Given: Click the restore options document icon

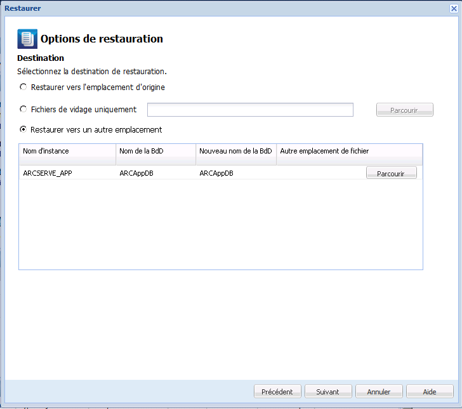Looking at the screenshot, I should (27, 39).
